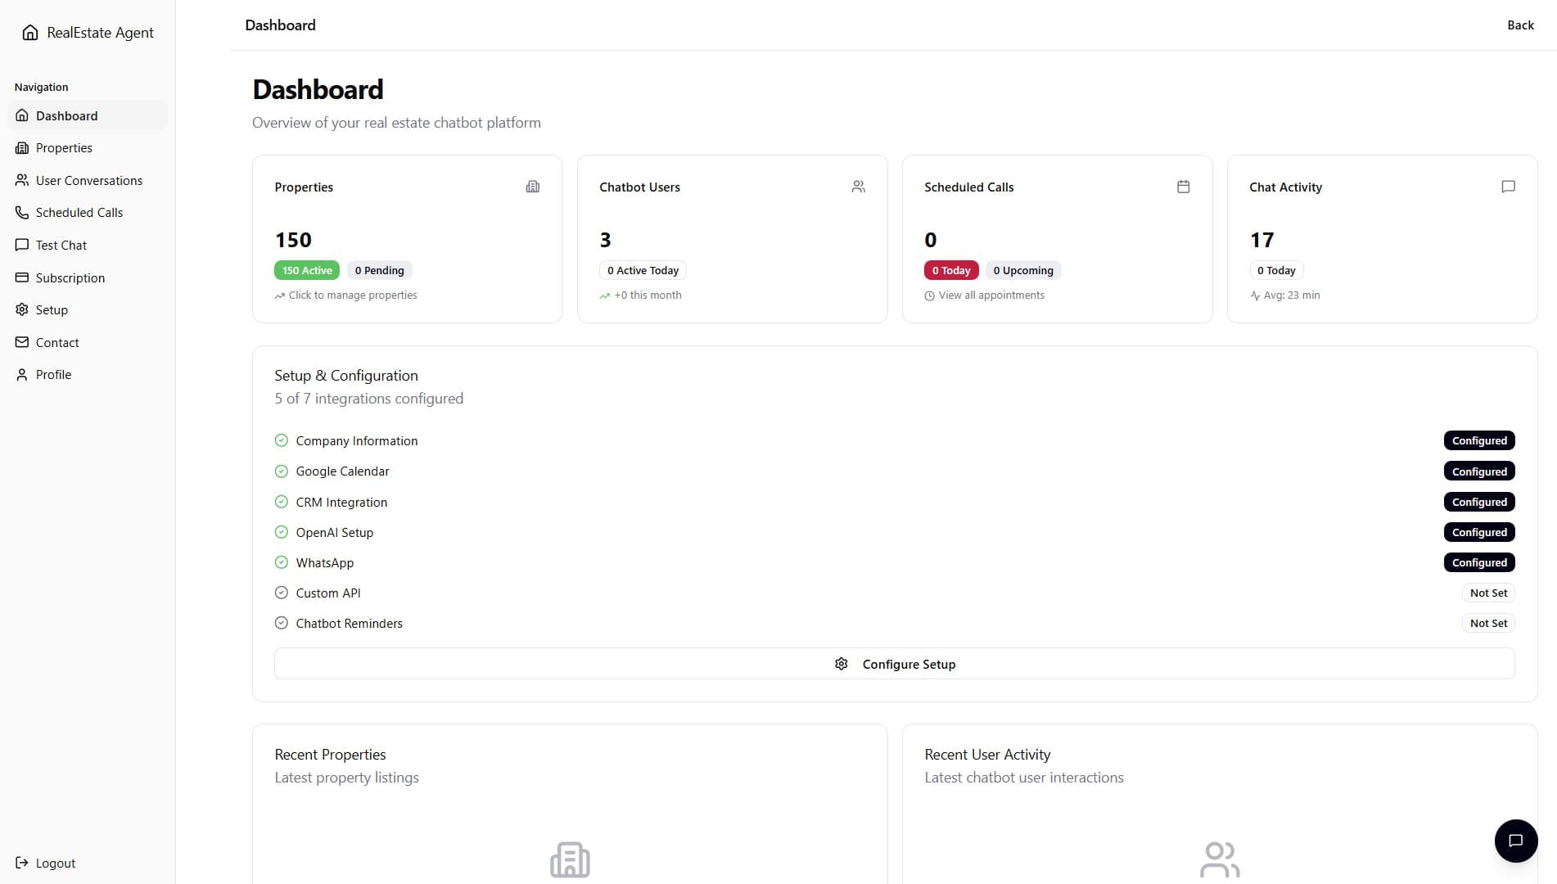This screenshot has width=1557, height=884.
Task: Go to Dashboard in the navigation
Action: [88, 115]
